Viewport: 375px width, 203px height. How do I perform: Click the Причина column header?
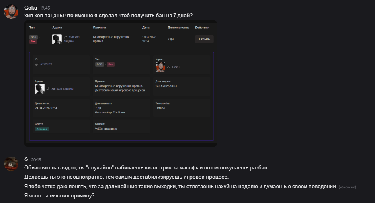click(x=99, y=28)
